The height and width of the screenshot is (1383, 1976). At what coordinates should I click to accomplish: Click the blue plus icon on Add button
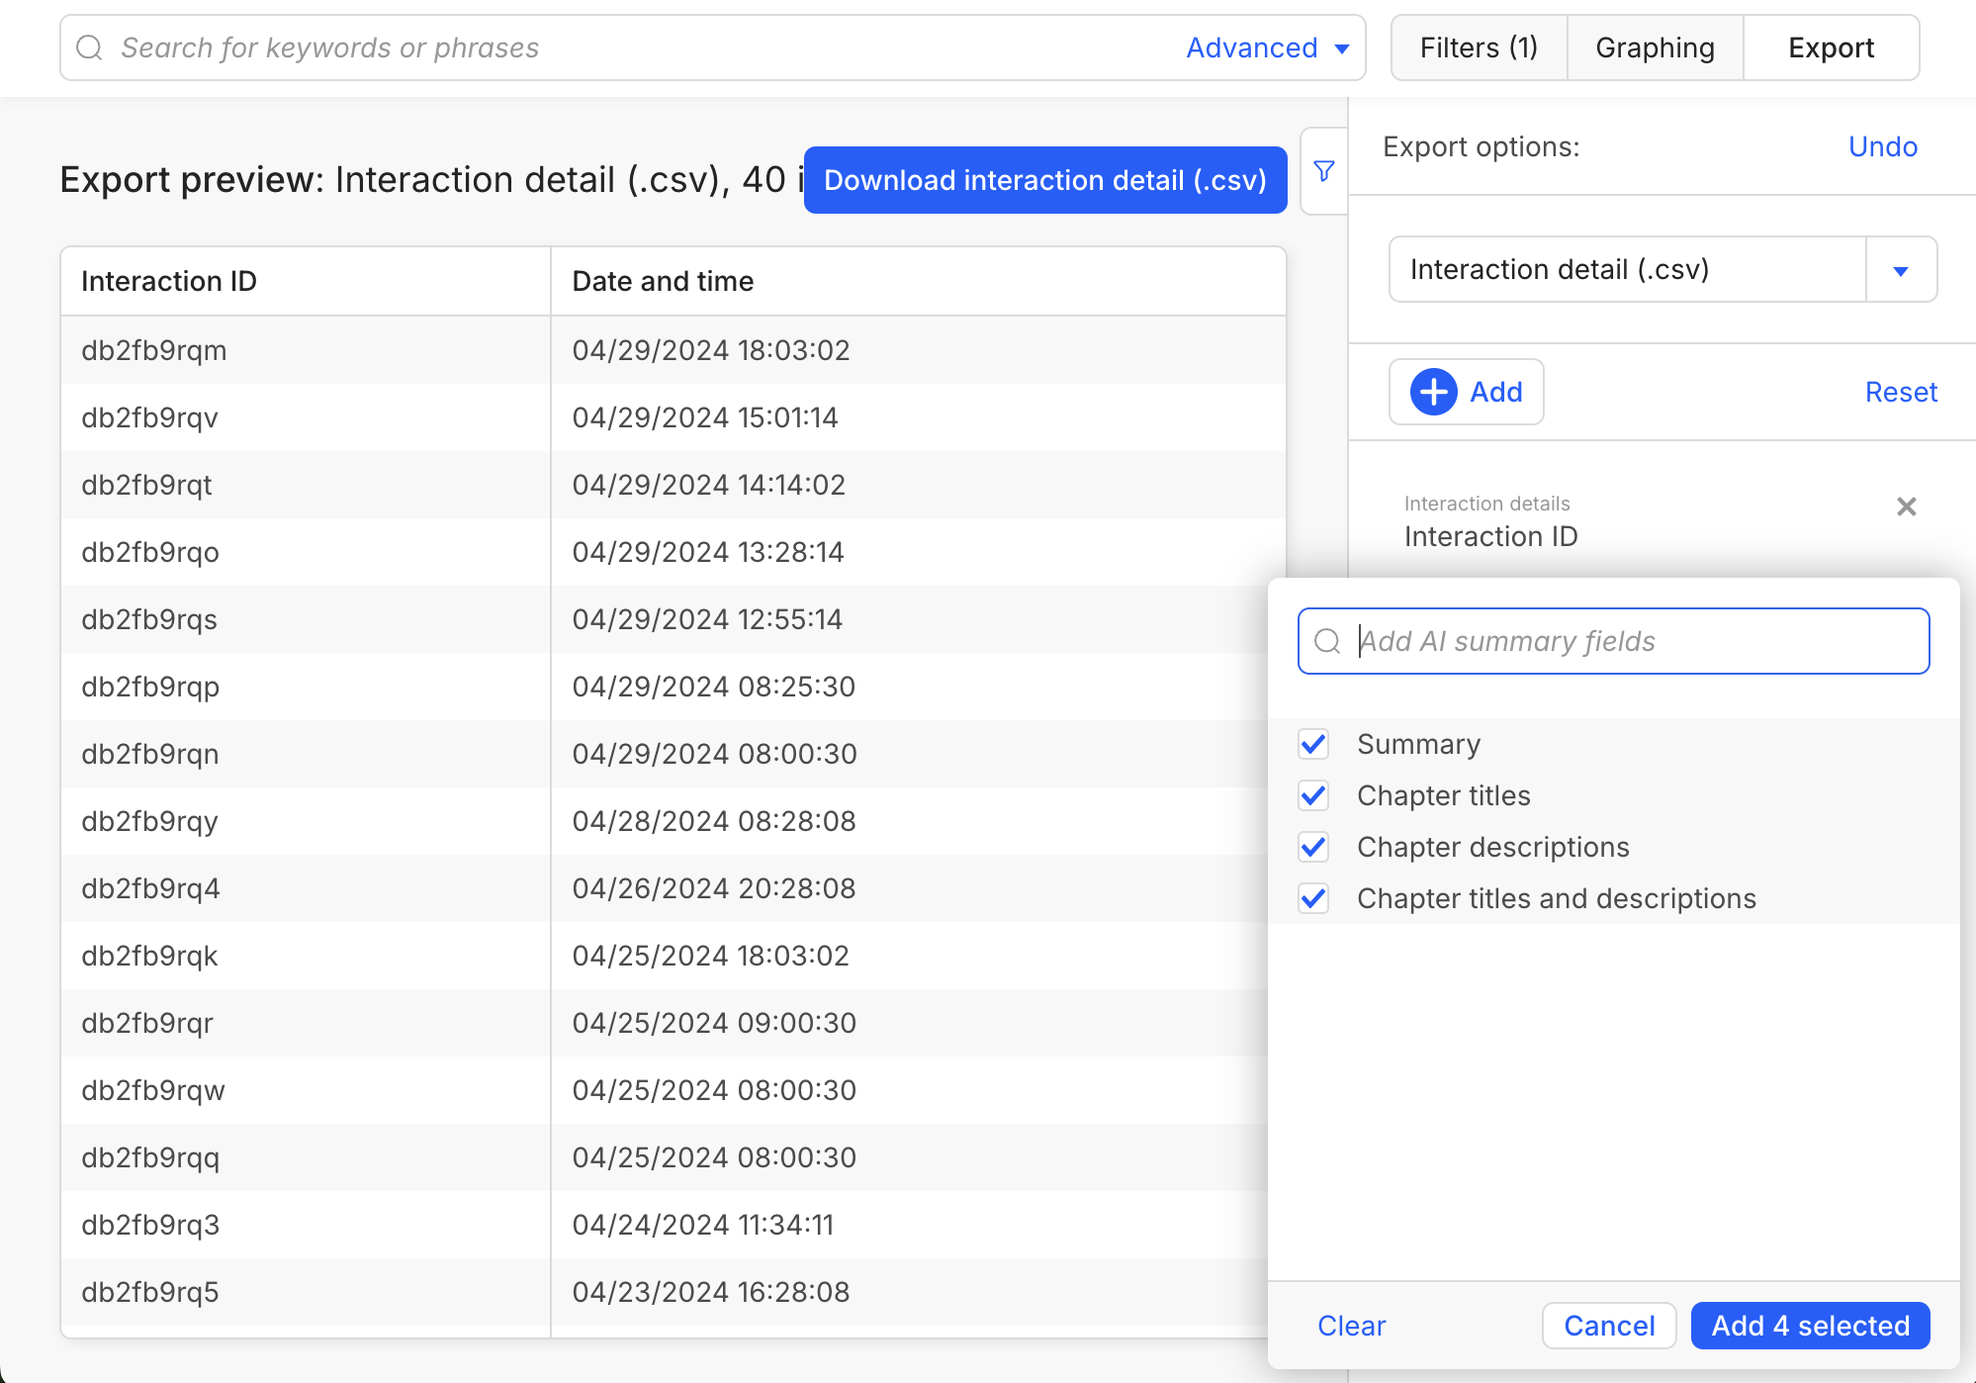(1433, 392)
